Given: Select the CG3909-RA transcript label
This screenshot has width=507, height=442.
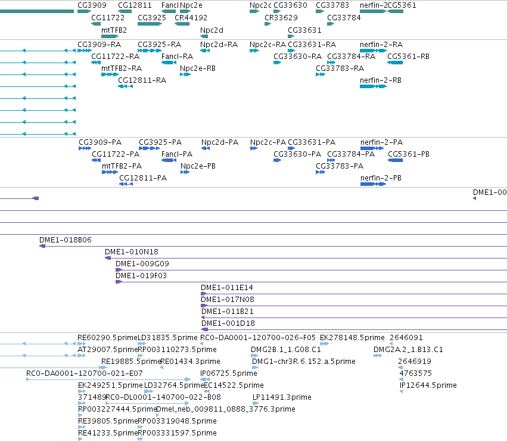Looking at the screenshot, I should pyautogui.click(x=99, y=44).
